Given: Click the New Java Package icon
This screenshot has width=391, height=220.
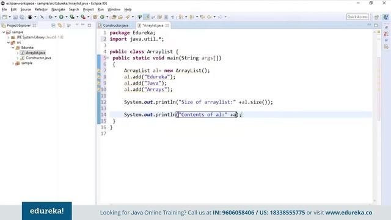Looking at the screenshot, I should tap(95, 17).
